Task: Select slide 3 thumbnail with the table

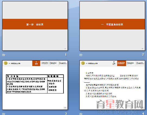Action: 35,85
